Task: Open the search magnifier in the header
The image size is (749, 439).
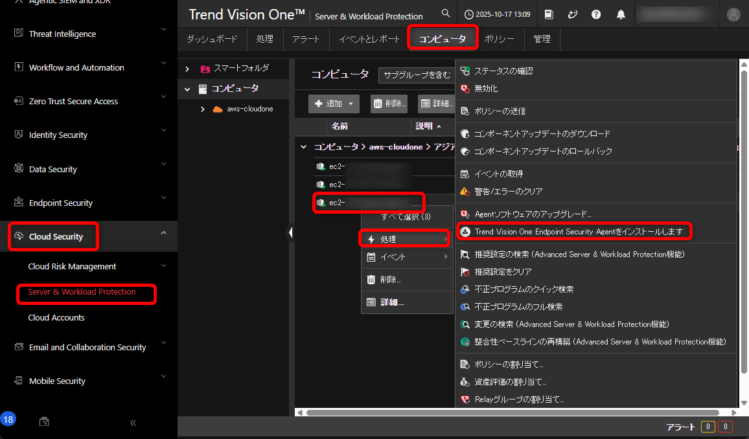Action: [446, 14]
